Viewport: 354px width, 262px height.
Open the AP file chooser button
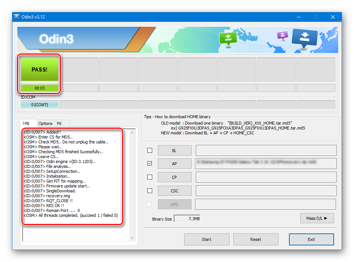click(174, 164)
